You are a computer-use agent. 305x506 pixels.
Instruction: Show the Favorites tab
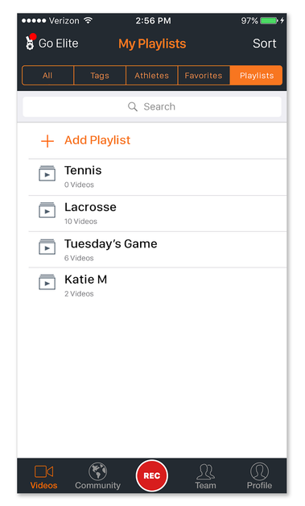click(x=204, y=76)
